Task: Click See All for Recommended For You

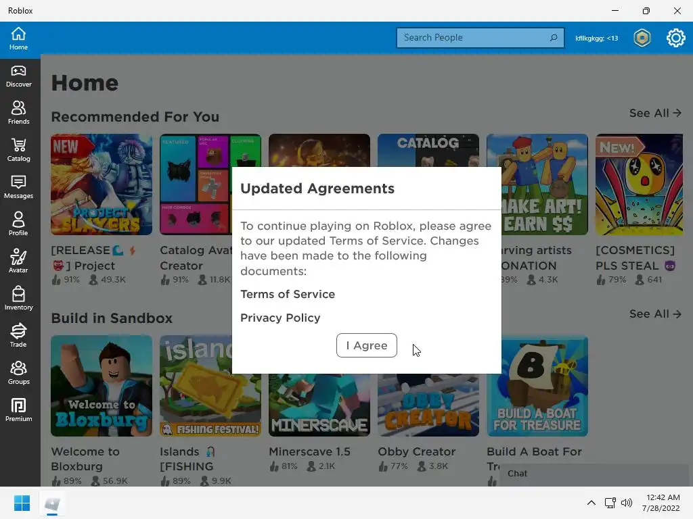Action: pyautogui.click(x=655, y=113)
